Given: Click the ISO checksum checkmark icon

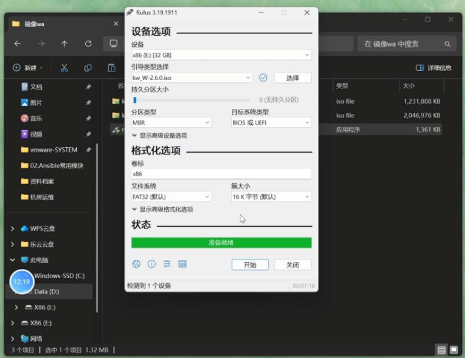Looking at the screenshot, I should click(263, 78).
